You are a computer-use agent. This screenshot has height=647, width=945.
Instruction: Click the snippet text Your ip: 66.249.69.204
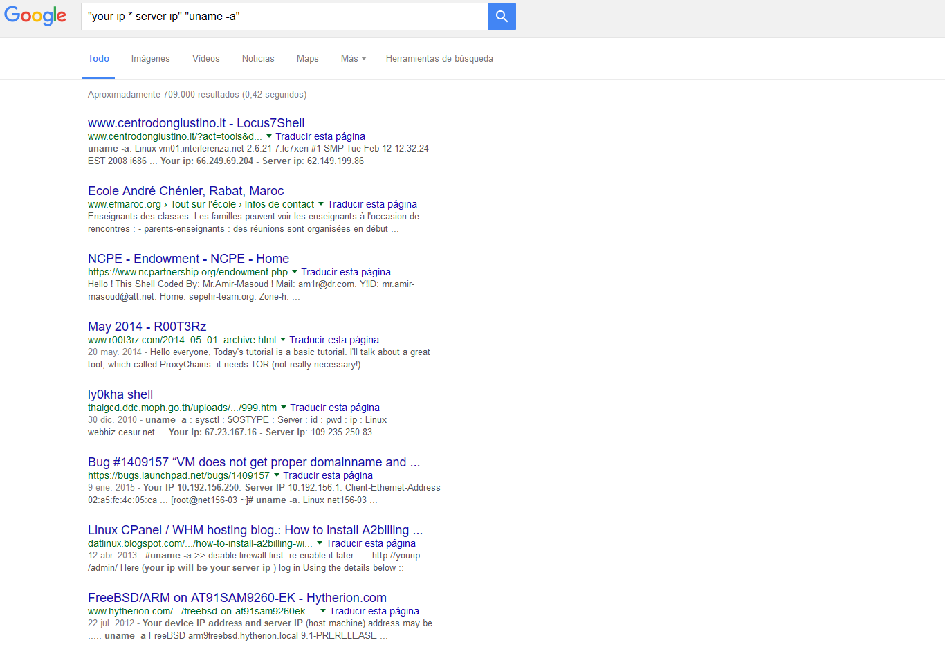click(x=207, y=161)
